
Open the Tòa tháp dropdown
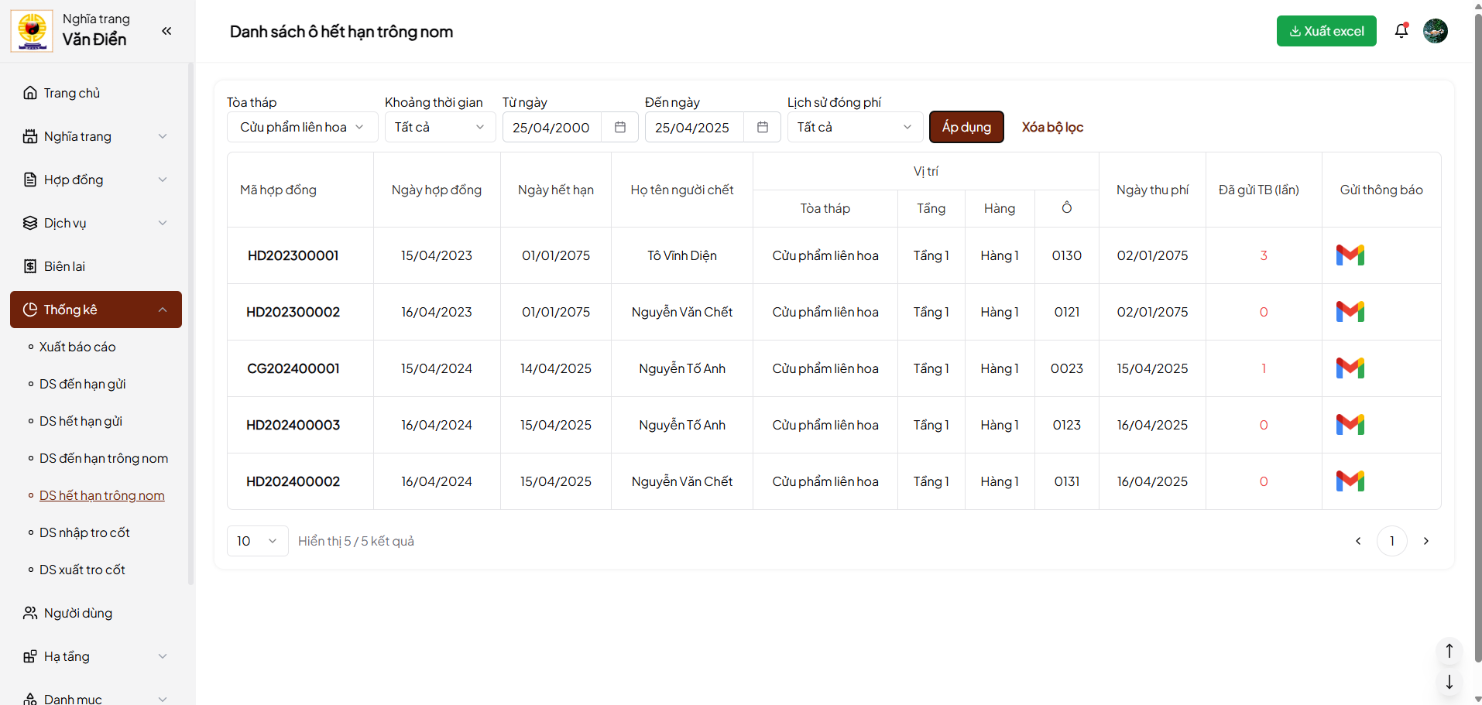pyautogui.click(x=302, y=128)
